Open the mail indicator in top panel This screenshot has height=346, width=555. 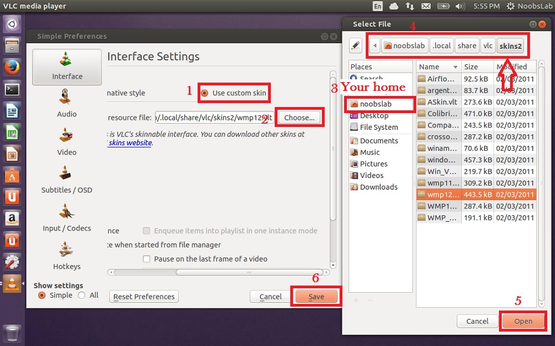click(x=426, y=6)
